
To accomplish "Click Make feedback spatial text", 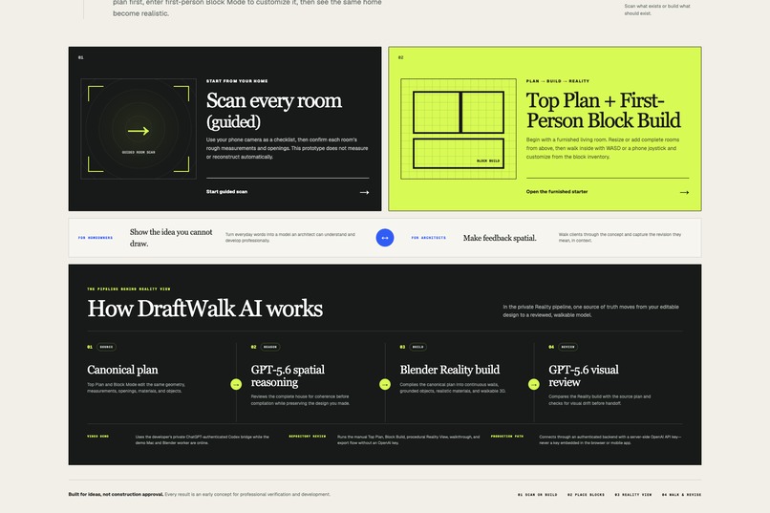I will click(x=500, y=238).
